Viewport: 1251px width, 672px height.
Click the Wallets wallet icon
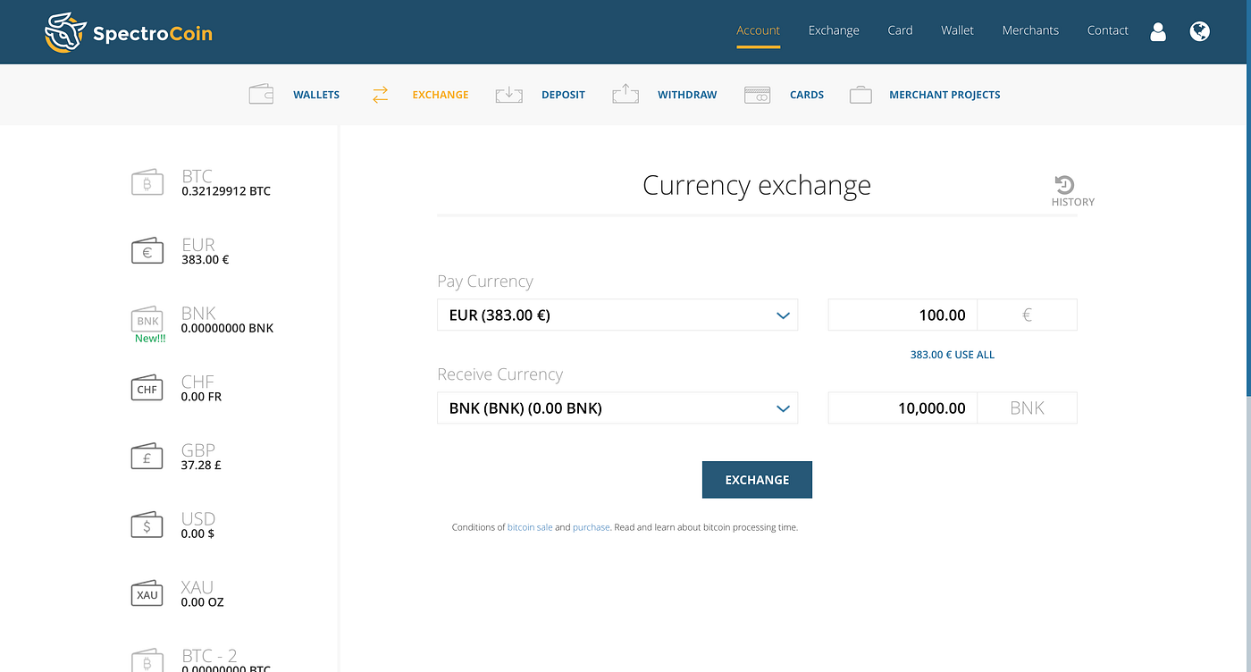coord(261,94)
